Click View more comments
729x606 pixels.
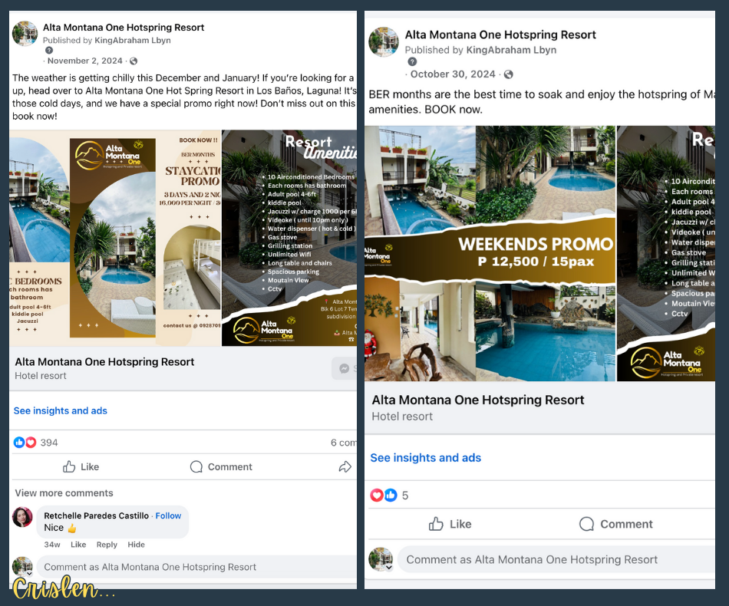point(64,493)
